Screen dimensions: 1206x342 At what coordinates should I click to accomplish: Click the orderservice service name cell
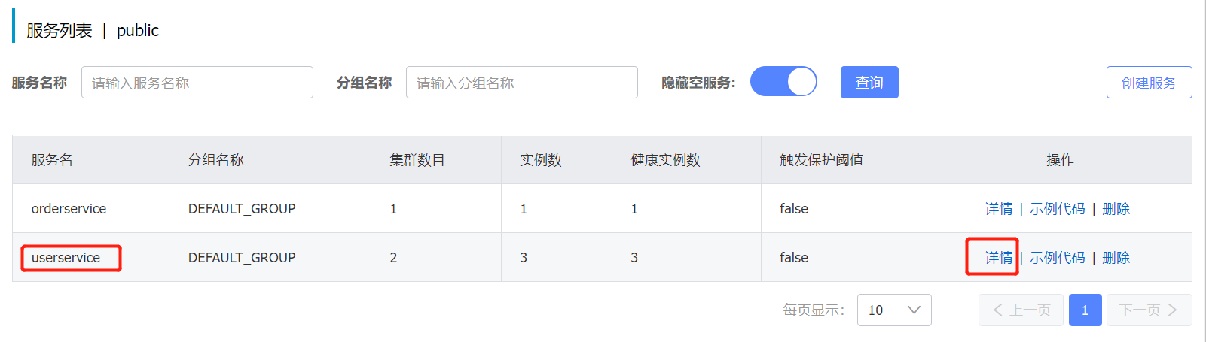pyautogui.click(x=69, y=209)
